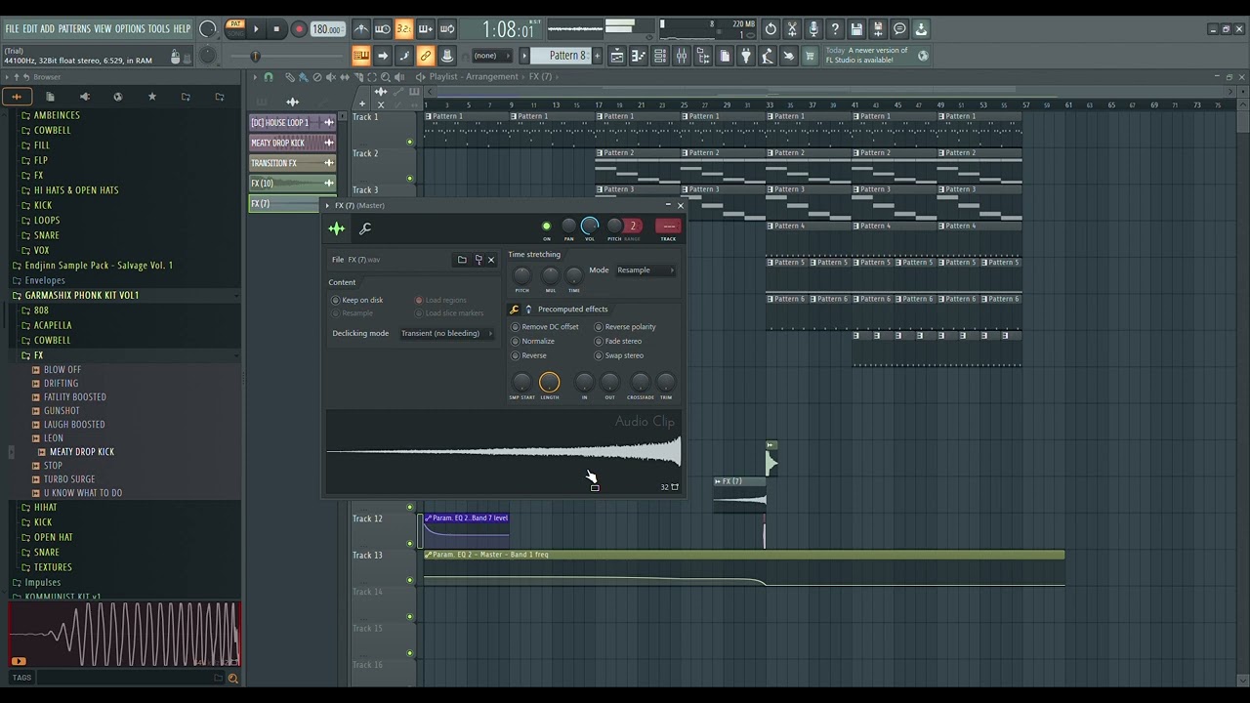The image size is (1250, 703).
Task: Click the precomputed effects wrench icon
Action: [515, 310]
